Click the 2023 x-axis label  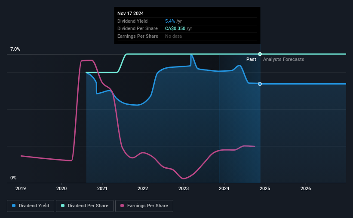[x=184, y=188]
